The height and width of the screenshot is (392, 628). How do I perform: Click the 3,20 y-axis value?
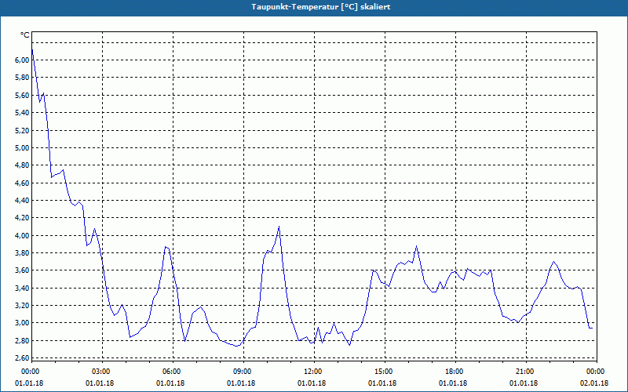[x=22, y=306]
